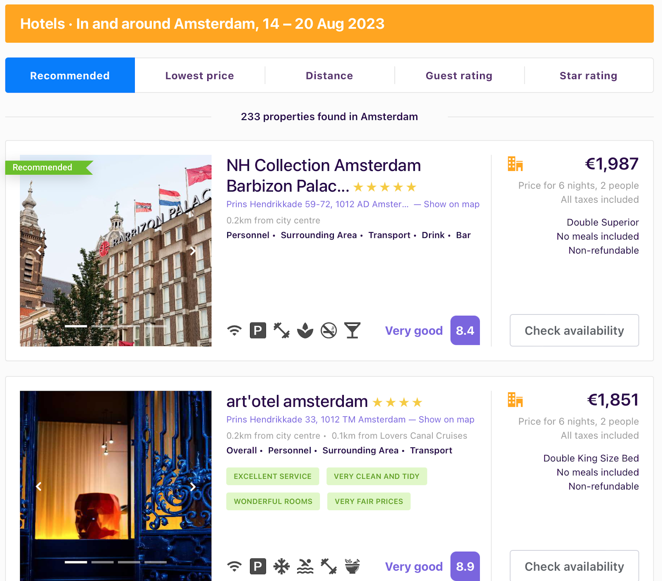Screen dimensions: 662x581
Task: Sort hotels by Distance
Action: click(x=329, y=75)
